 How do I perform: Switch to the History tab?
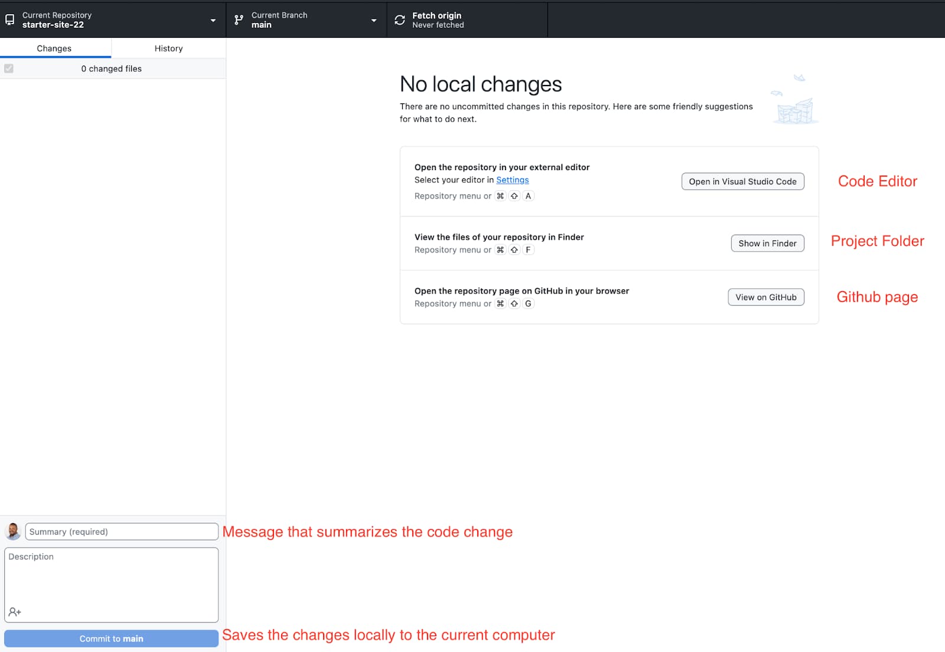pyautogui.click(x=169, y=48)
